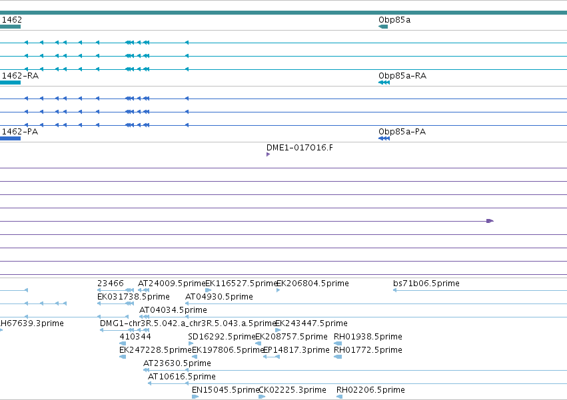This screenshot has width=567, height=400.
Task: Click the bs71b06.5prime label
Action: 426,284
